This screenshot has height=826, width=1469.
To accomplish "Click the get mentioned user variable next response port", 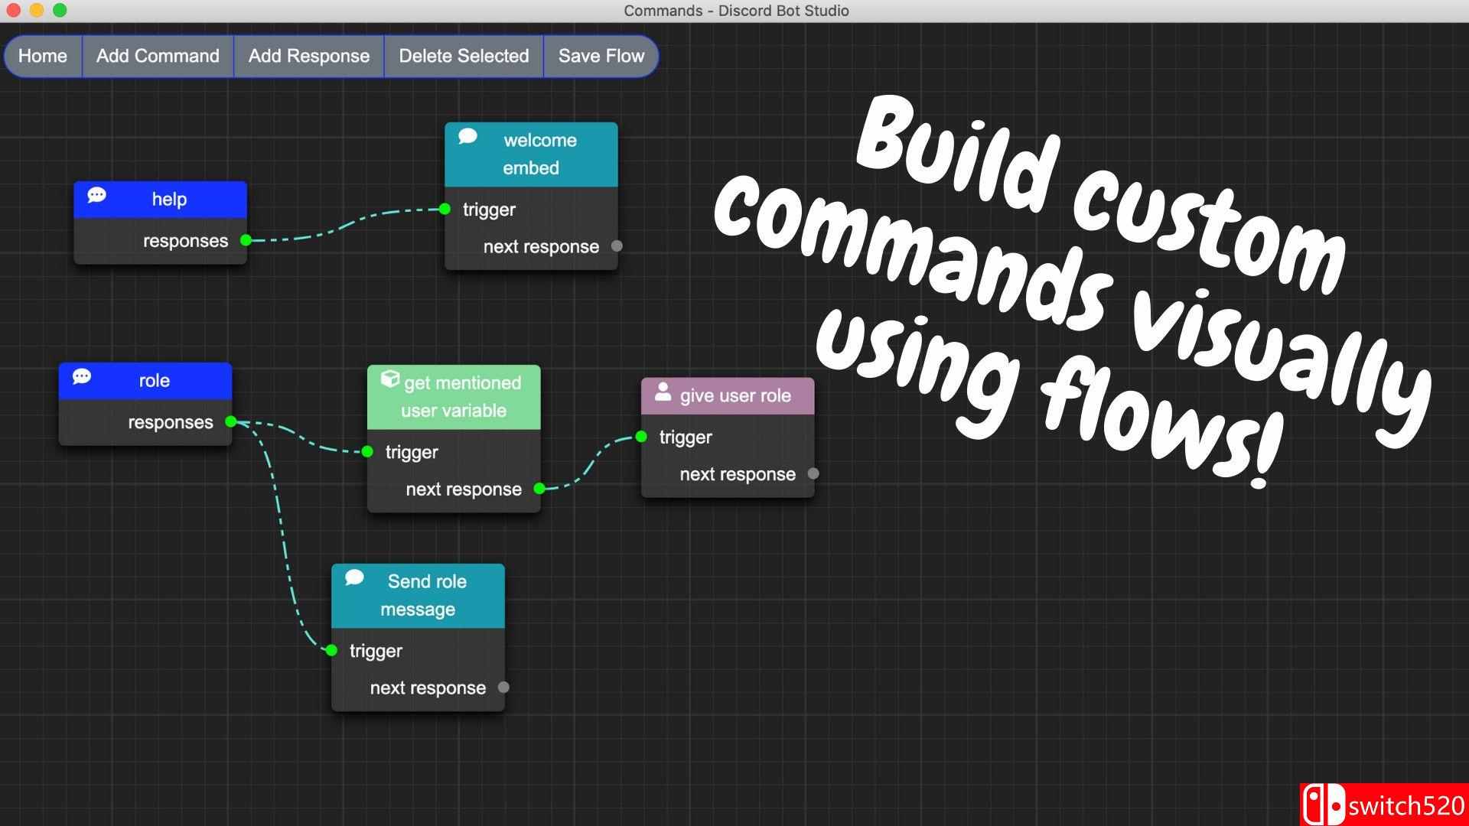I will click(539, 489).
